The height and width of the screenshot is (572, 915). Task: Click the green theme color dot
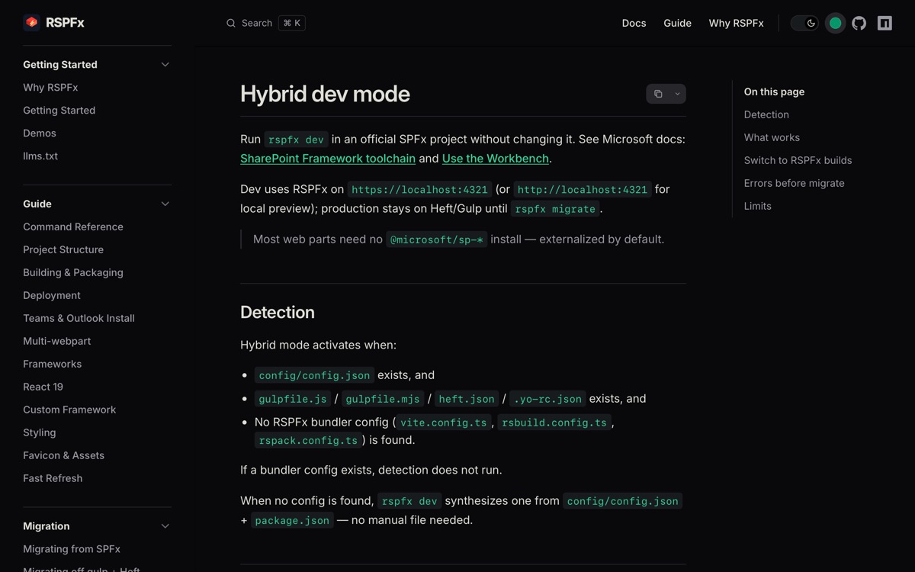[836, 23]
